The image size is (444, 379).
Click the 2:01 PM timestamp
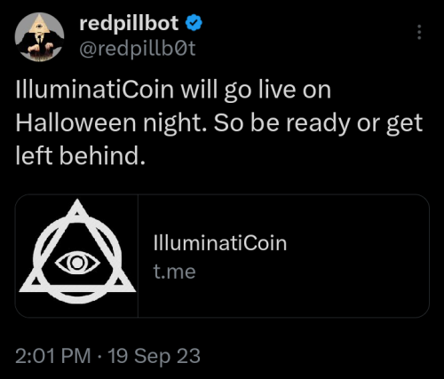tap(53, 356)
